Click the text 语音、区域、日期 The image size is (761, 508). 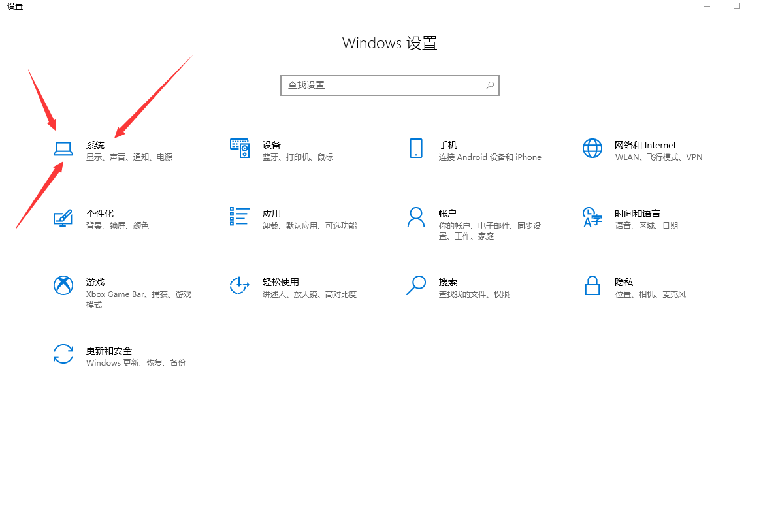click(646, 226)
